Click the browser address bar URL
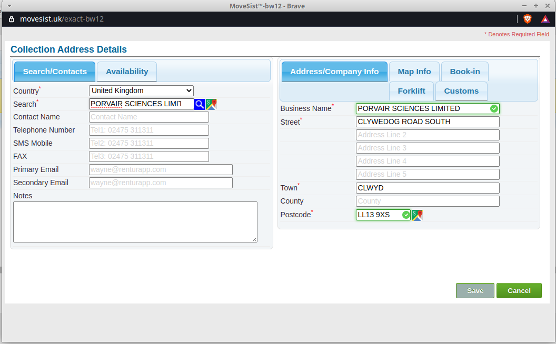Screen dimensions: 556x344 pos(62,19)
